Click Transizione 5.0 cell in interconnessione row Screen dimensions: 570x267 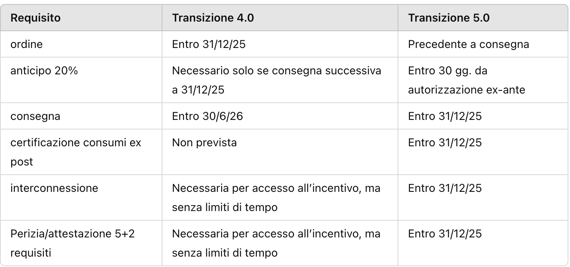445,188
